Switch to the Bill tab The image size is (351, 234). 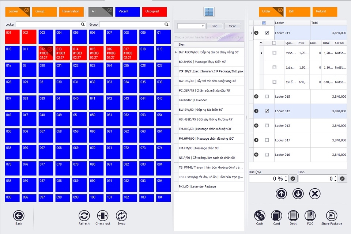pos(298,12)
